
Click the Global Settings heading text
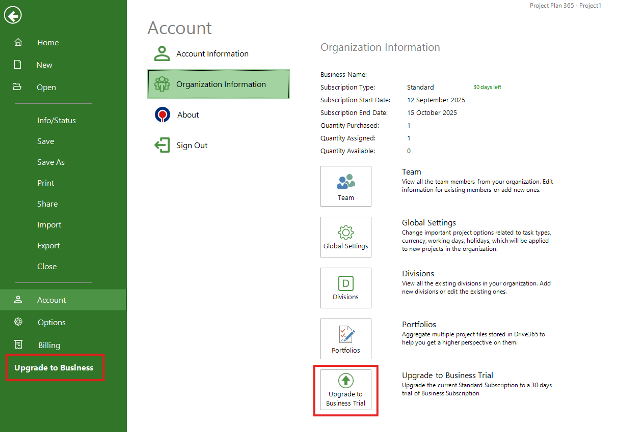(429, 223)
